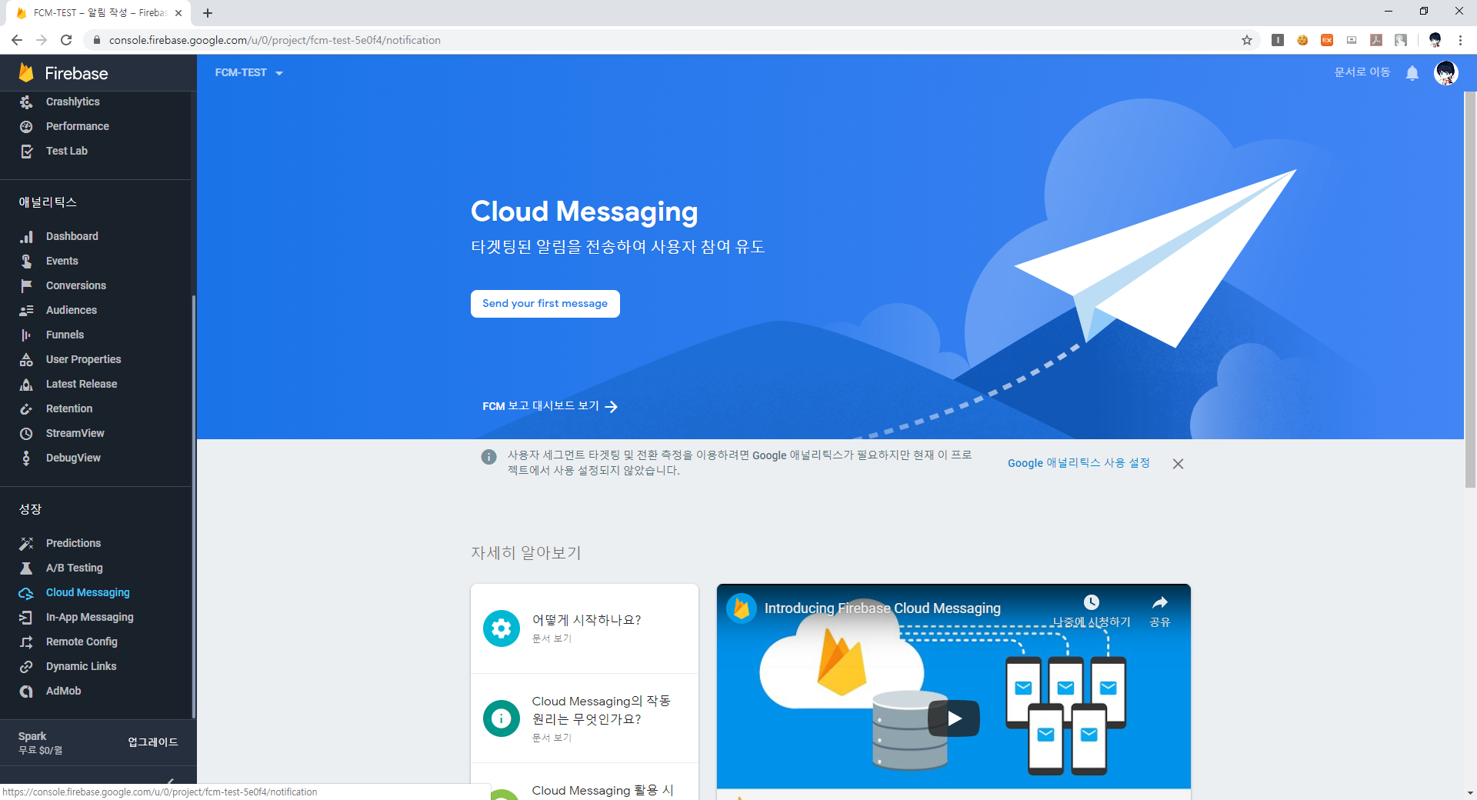The height and width of the screenshot is (800, 1477).
Task: Open Crashlytics icon in sidebar
Action: click(x=26, y=102)
